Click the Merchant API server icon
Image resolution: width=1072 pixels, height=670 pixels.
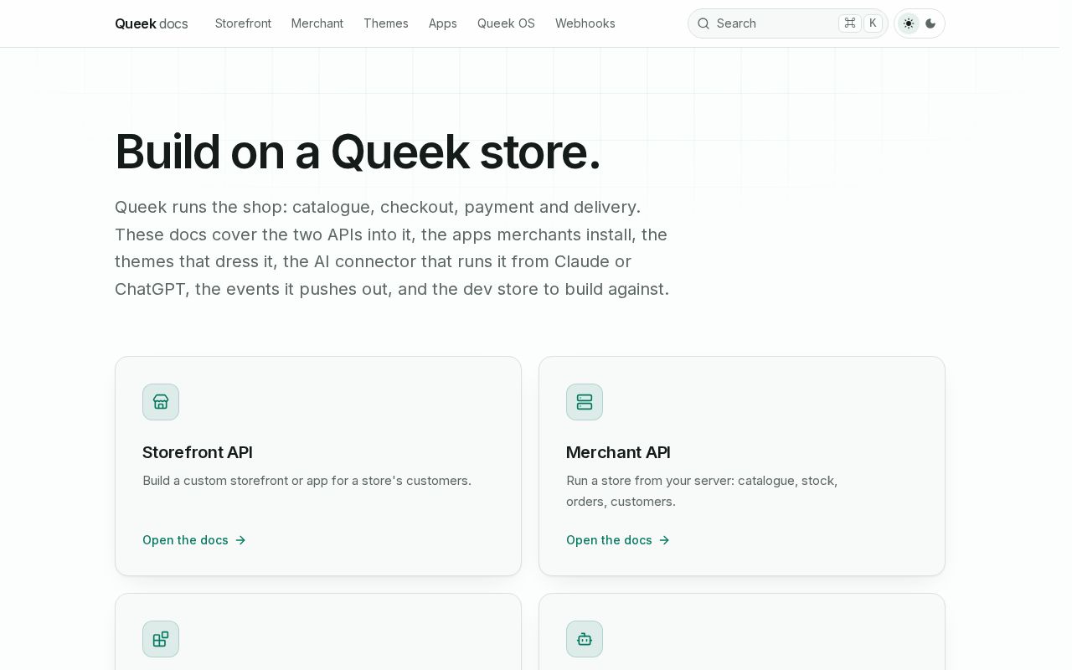pyautogui.click(x=585, y=402)
